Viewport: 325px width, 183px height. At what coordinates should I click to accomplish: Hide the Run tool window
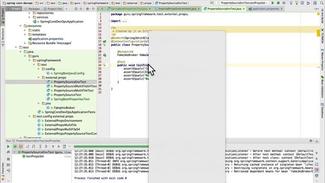click(x=317, y=141)
